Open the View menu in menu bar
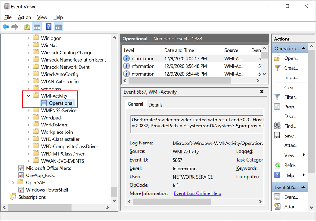Screen dimensions: 316x221 42,17
